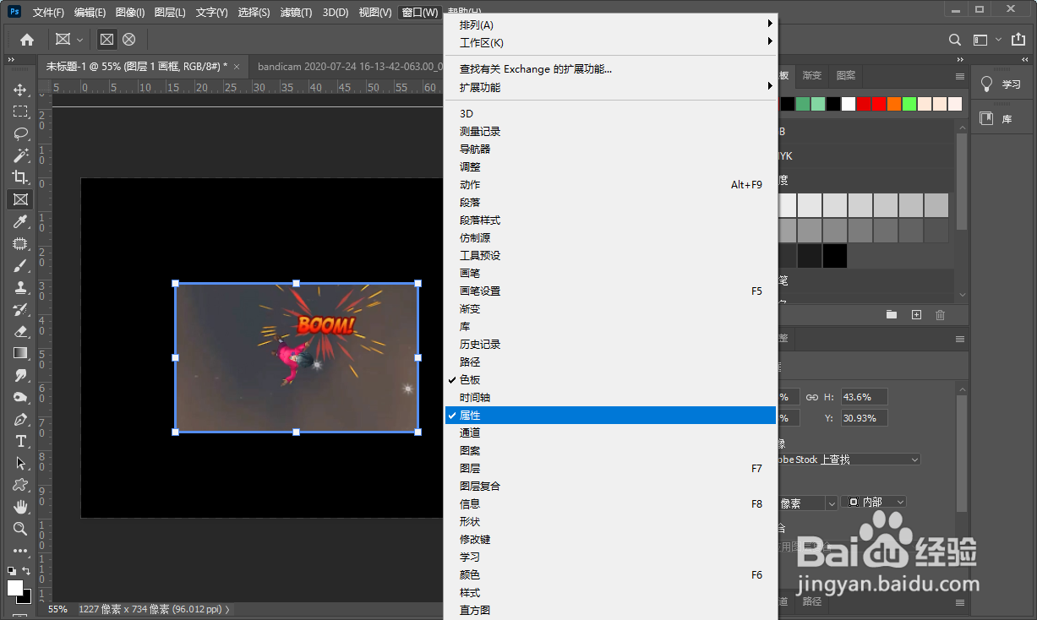Select the Move tool
1037x620 pixels.
pos(20,90)
